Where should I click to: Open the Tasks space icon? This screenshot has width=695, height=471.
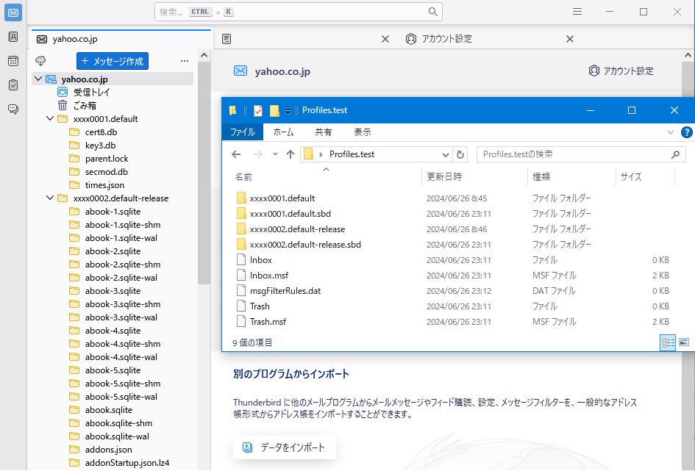point(13,85)
